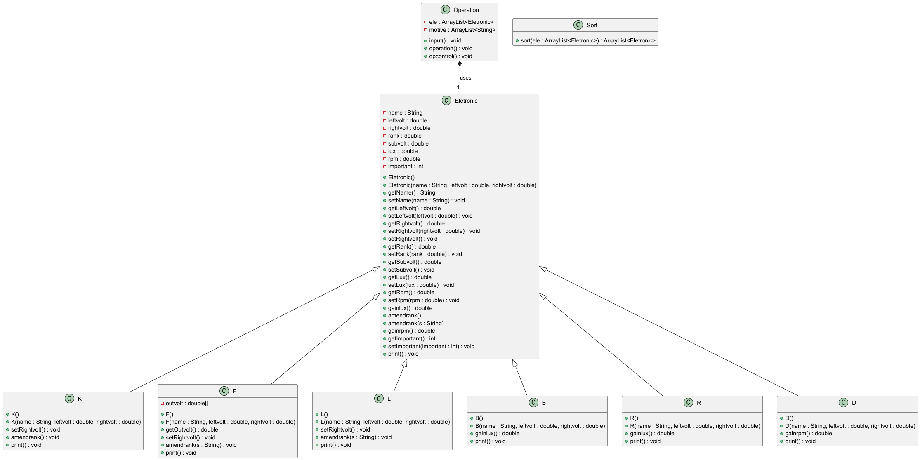The image size is (920, 460).
Task: Click the D class circle icon
Action: (x=843, y=403)
